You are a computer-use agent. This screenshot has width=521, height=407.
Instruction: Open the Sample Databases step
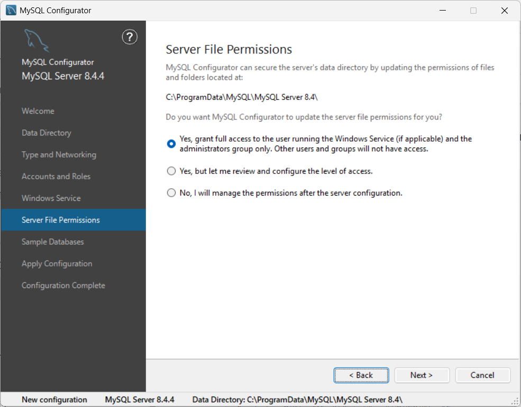coord(52,242)
